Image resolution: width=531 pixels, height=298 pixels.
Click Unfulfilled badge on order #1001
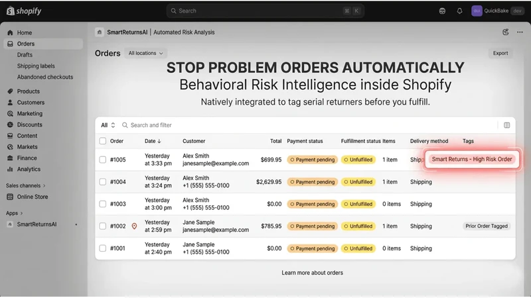[358, 248]
